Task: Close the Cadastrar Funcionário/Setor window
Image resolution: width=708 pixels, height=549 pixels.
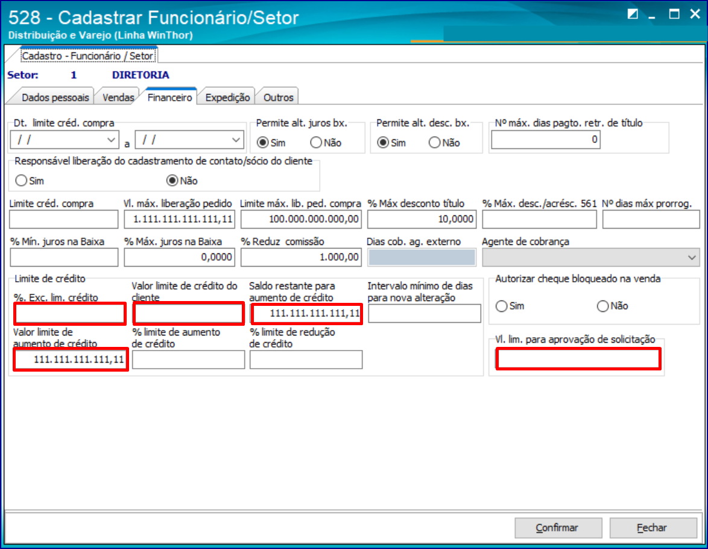Action: [695, 14]
